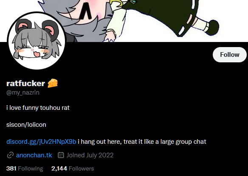Image resolution: width=248 pixels, height=176 pixels.
Task: View the 2,144 Followers list
Action: (x=73, y=168)
